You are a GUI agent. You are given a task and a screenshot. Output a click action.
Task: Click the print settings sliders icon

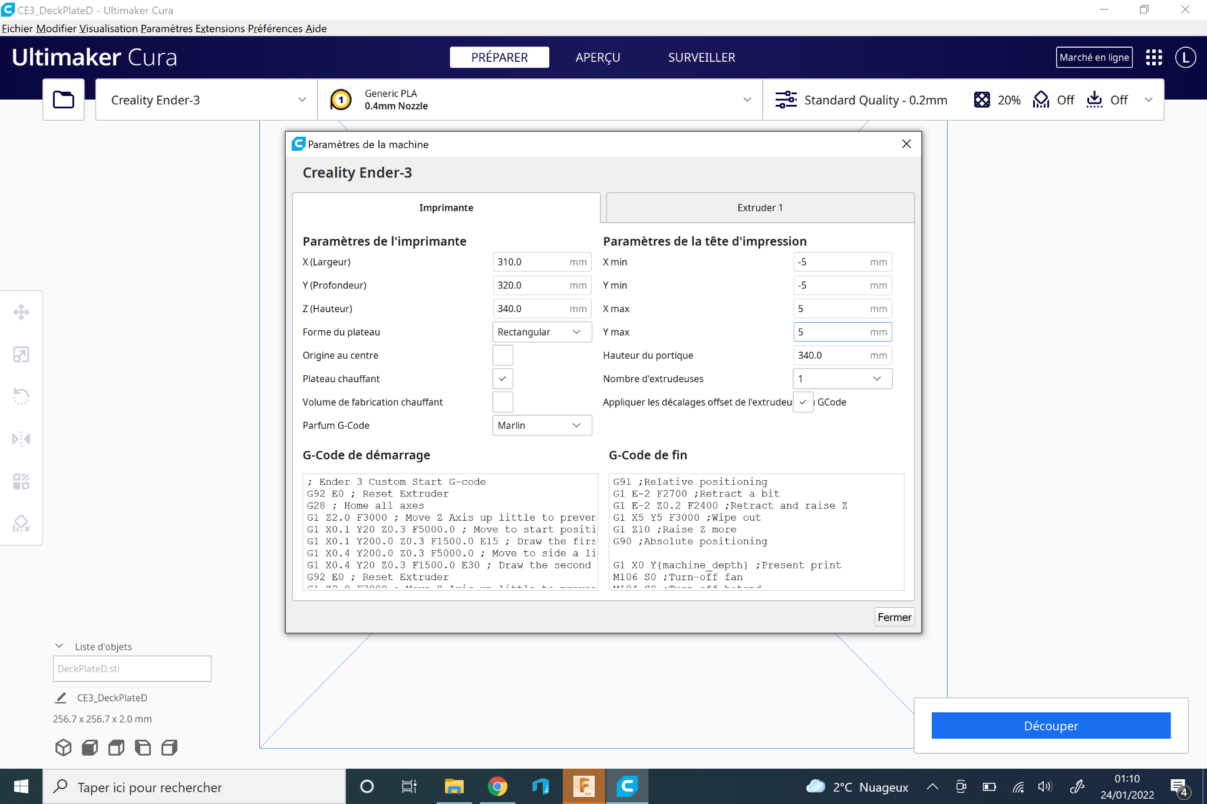coord(786,100)
